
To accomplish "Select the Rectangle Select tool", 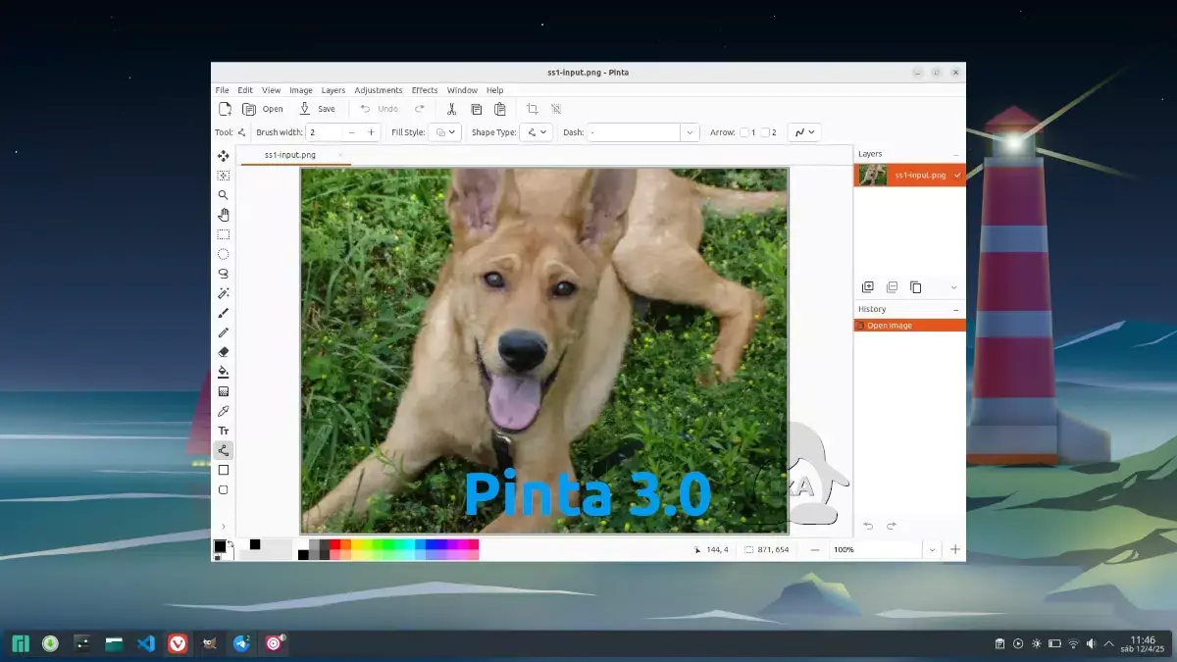I will 224,234.
